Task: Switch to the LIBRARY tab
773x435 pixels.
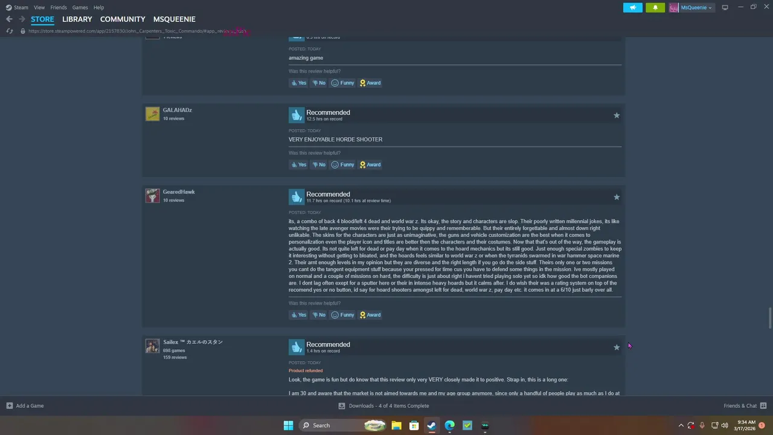Action: coord(77,19)
